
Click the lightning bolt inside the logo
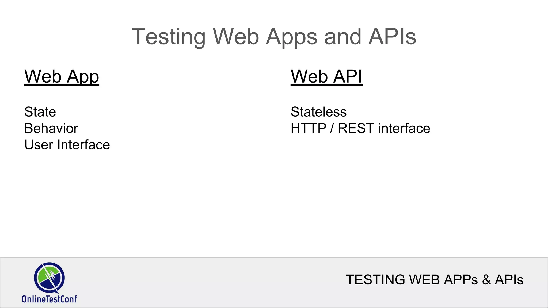point(51,276)
